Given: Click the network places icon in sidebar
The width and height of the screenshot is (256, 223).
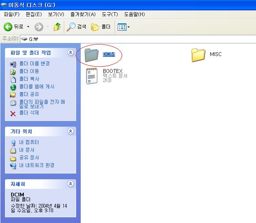Looking at the screenshot, I should pyautogui.click(x=13, y=166).
